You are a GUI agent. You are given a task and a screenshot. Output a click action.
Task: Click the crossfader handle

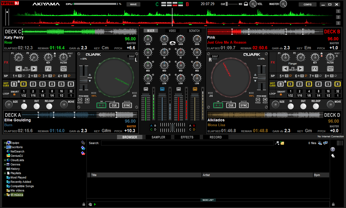(x=172, y=127)
